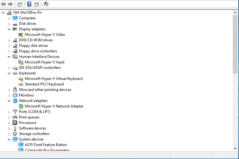Click the DVD/CD-ROM drives disc icon

pos(15,40)
